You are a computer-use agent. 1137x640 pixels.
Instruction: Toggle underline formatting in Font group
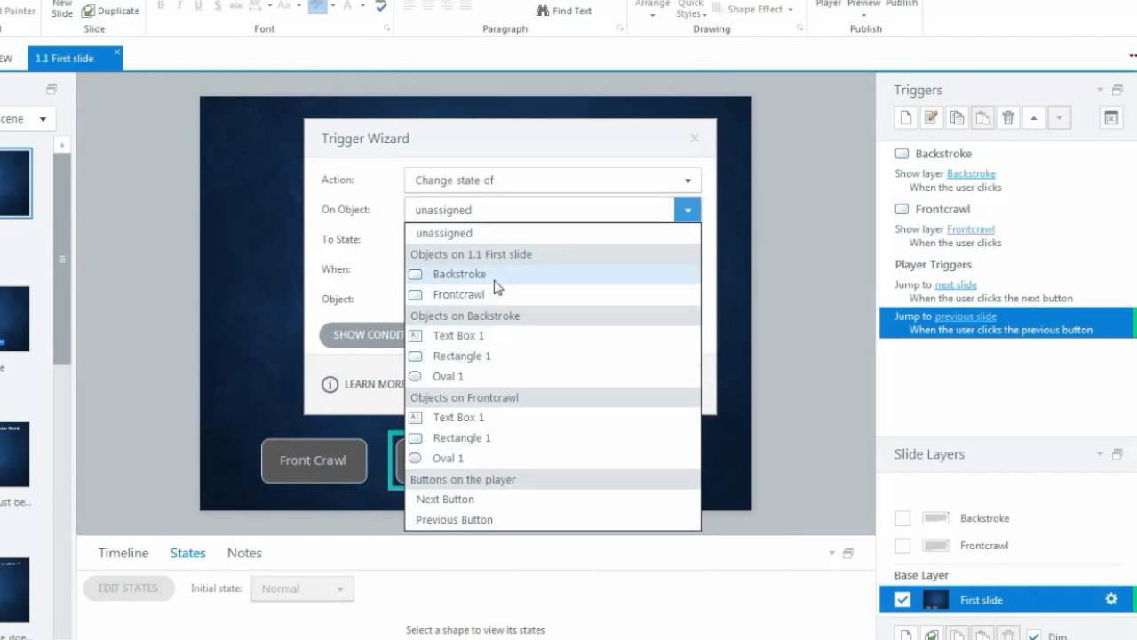coord(198,6)
